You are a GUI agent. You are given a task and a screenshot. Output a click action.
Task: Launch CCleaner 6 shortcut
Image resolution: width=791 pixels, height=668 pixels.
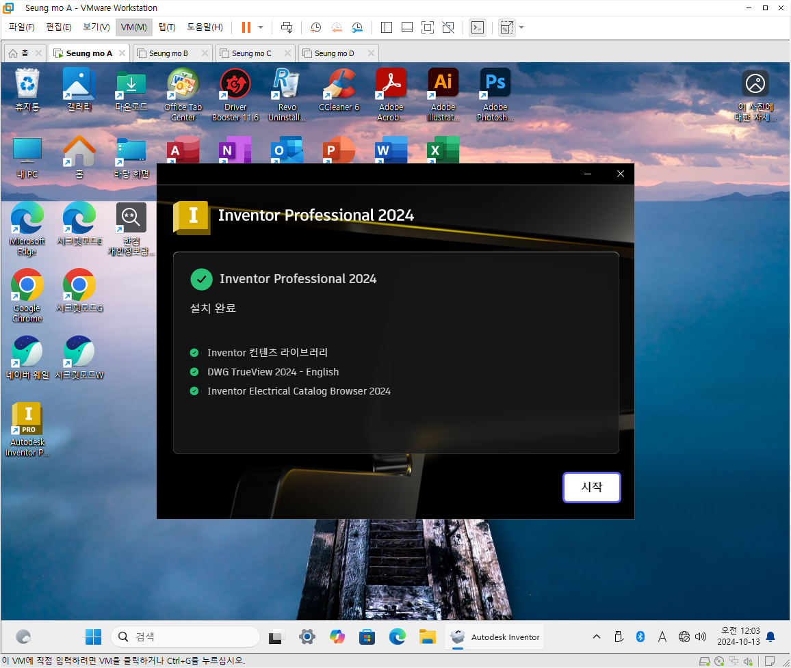pos(339,90)
